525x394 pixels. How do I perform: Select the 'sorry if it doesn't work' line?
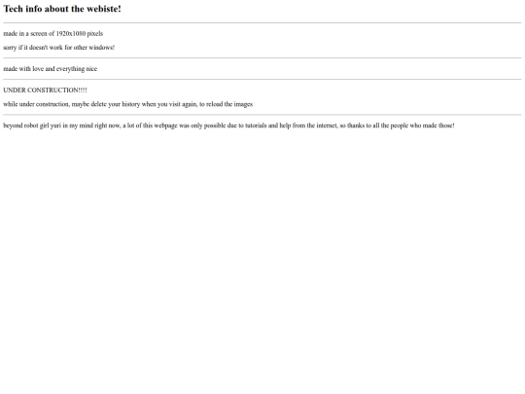[59, 48]
